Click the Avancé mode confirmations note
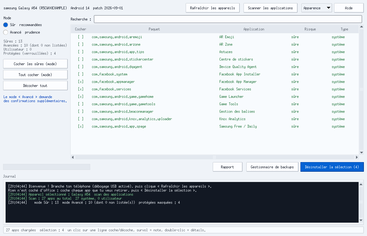The width and height of the screenshot is (367, 236). click(x=35, y=99)
